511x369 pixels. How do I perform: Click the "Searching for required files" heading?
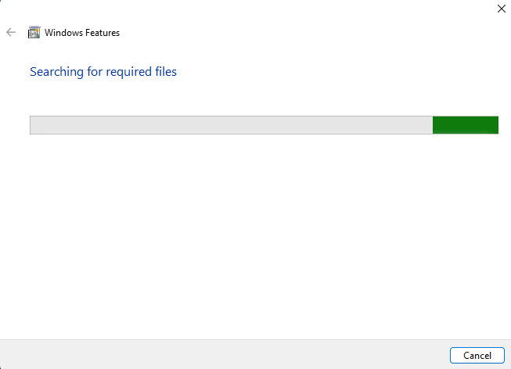(103, 72)
